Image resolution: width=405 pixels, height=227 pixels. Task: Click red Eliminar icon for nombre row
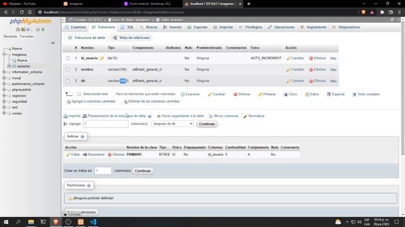311,69
